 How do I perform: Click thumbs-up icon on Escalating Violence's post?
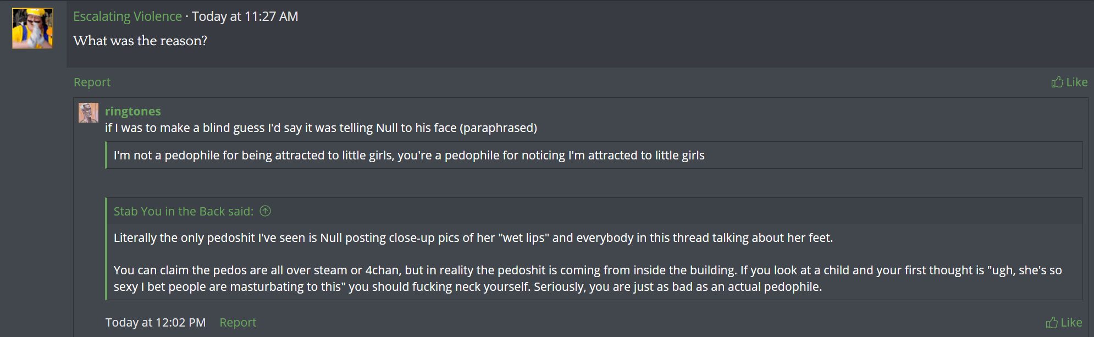1057,82
